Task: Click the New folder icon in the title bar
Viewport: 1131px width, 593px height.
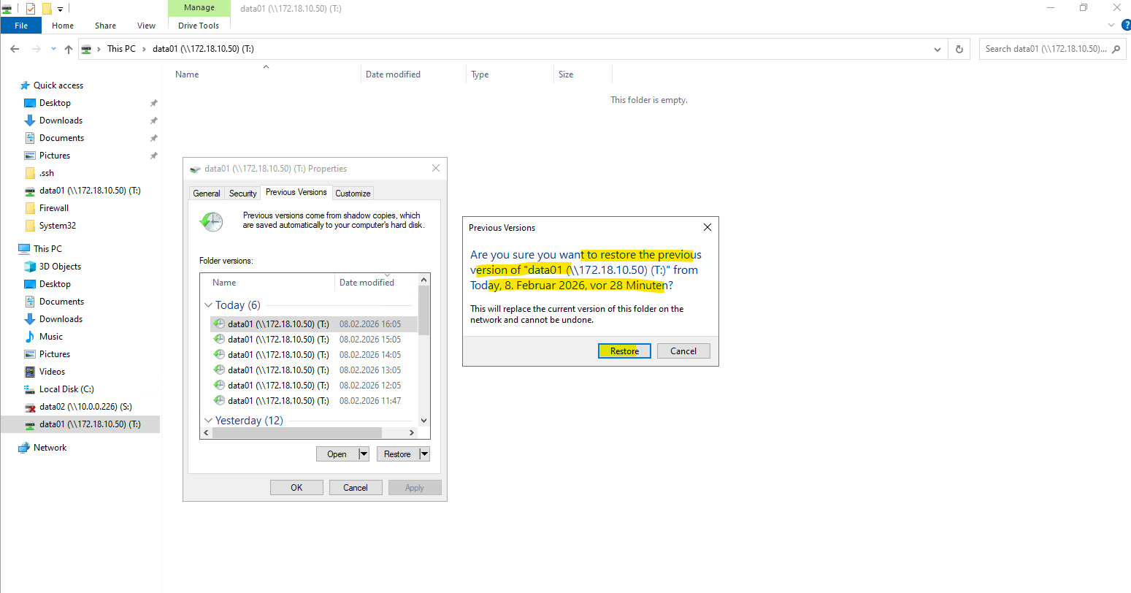Action: 47,9
